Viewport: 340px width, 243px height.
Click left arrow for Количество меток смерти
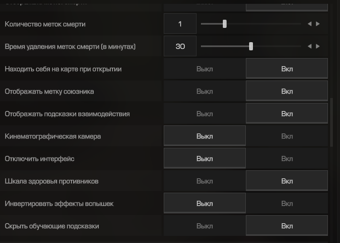point(309,24)
